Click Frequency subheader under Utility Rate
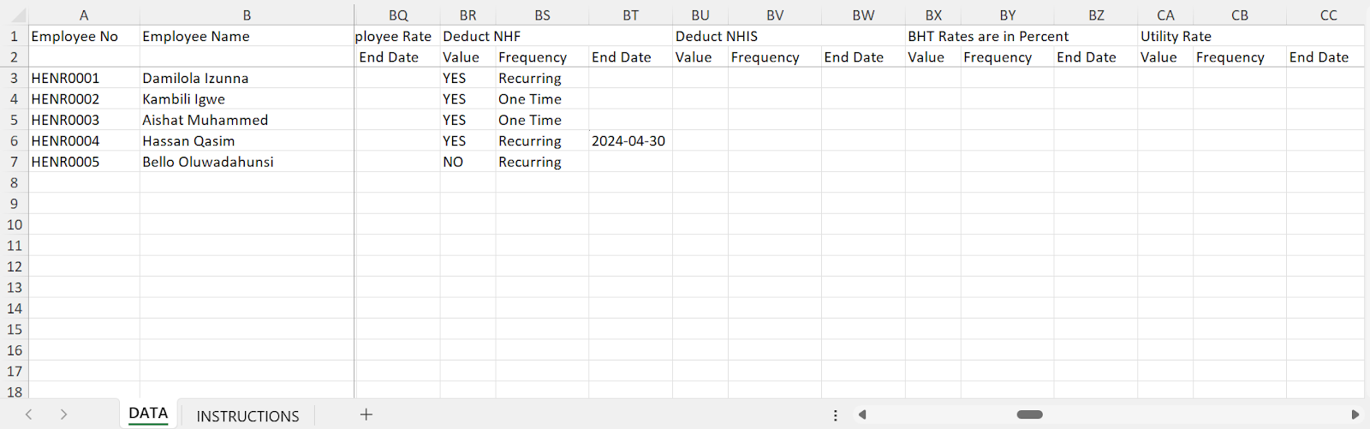Viewport: 1370px width, 429px height. pos(1240,57)
